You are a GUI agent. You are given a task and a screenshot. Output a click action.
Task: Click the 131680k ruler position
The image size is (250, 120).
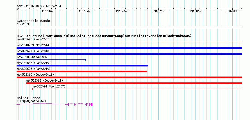click(195, 11)
